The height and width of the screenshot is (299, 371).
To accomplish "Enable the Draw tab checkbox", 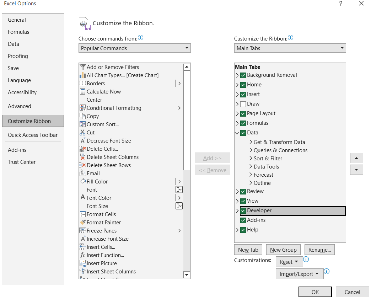I will point(243,104).
